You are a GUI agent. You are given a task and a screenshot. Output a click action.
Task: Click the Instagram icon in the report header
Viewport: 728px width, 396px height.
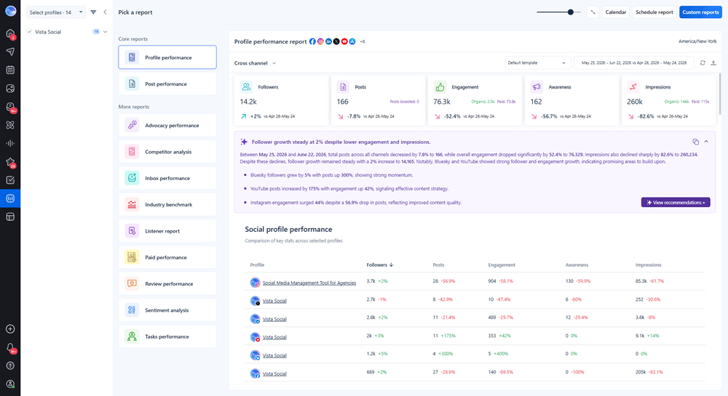pyautogui.click(x=320, y=41)
